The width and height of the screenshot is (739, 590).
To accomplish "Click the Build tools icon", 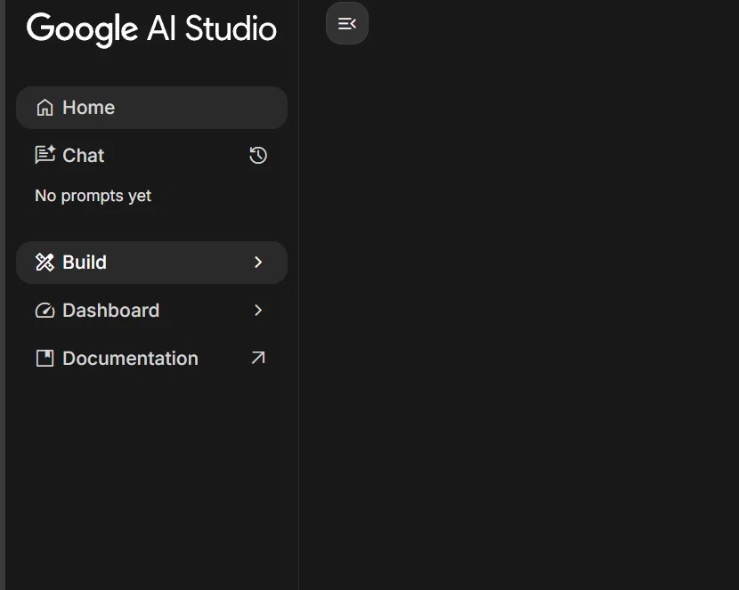I will click(x=45, y=263).
